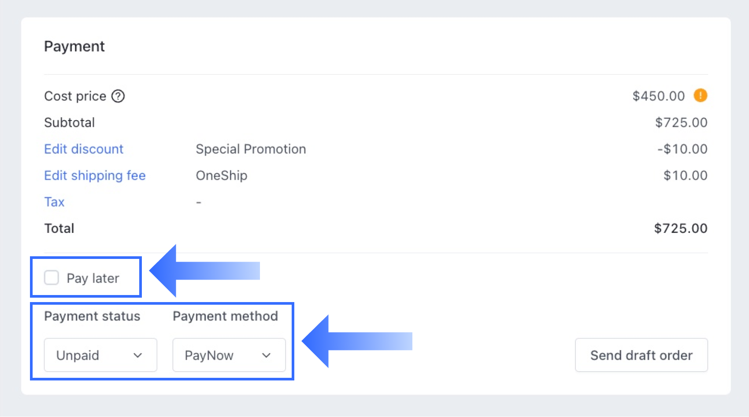Open the Tax link
Image resolution: width=749 pixels, height=417 pixels.
(54, 202)
